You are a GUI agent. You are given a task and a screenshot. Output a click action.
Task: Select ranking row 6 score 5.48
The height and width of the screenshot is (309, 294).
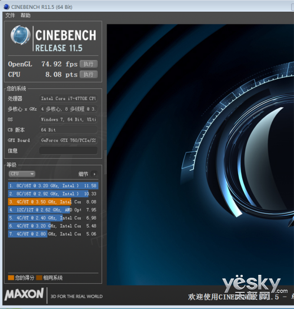[x=53, y=226]
